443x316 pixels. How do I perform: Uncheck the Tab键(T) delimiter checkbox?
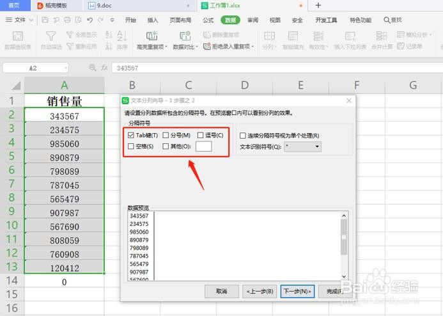[x=130, y=135]
